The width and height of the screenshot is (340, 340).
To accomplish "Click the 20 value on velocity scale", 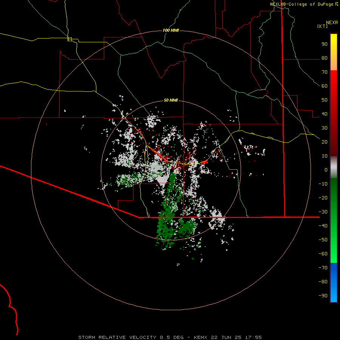I will pyautogui.click(x=325, y=142).
